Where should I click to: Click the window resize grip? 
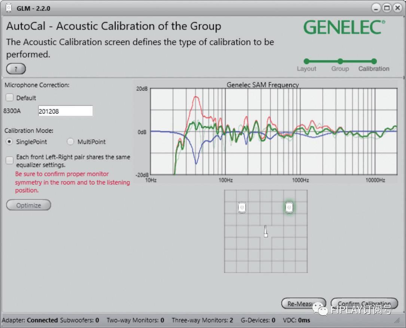397,321
